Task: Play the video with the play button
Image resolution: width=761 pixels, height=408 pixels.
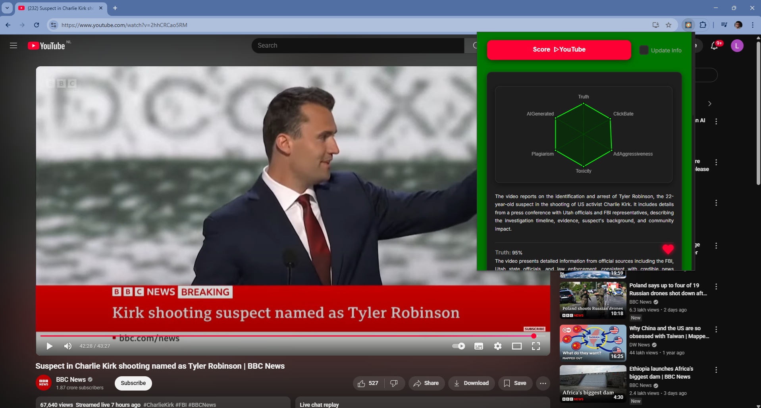Action: click(x=50, y=346)
